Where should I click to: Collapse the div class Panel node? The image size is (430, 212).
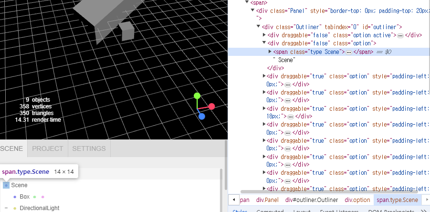pyautogui.click(x=252, y=11)
